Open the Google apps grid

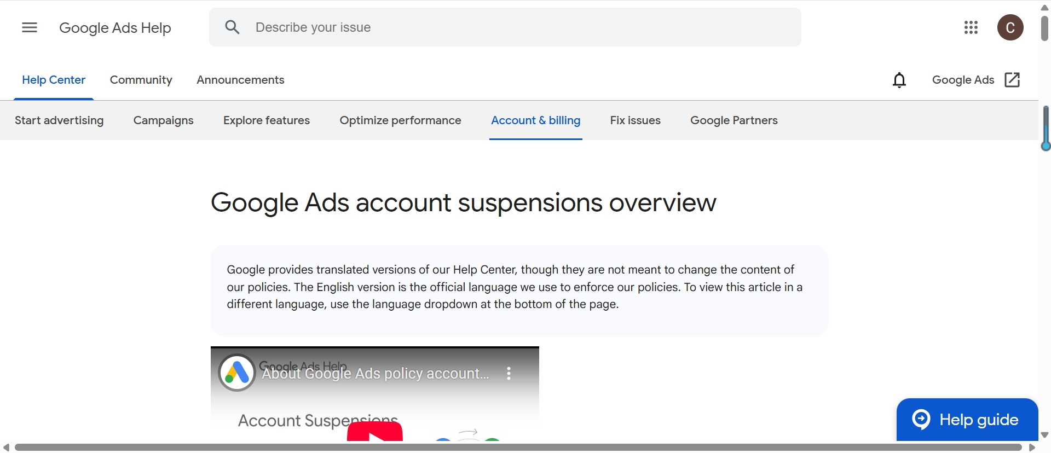point(971,27)
